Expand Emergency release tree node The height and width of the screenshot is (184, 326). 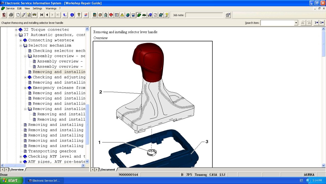25,88
